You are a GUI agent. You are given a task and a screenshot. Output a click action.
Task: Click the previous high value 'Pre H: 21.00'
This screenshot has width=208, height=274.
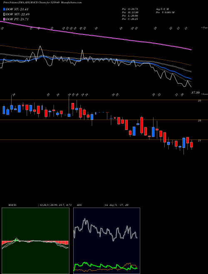130,12
